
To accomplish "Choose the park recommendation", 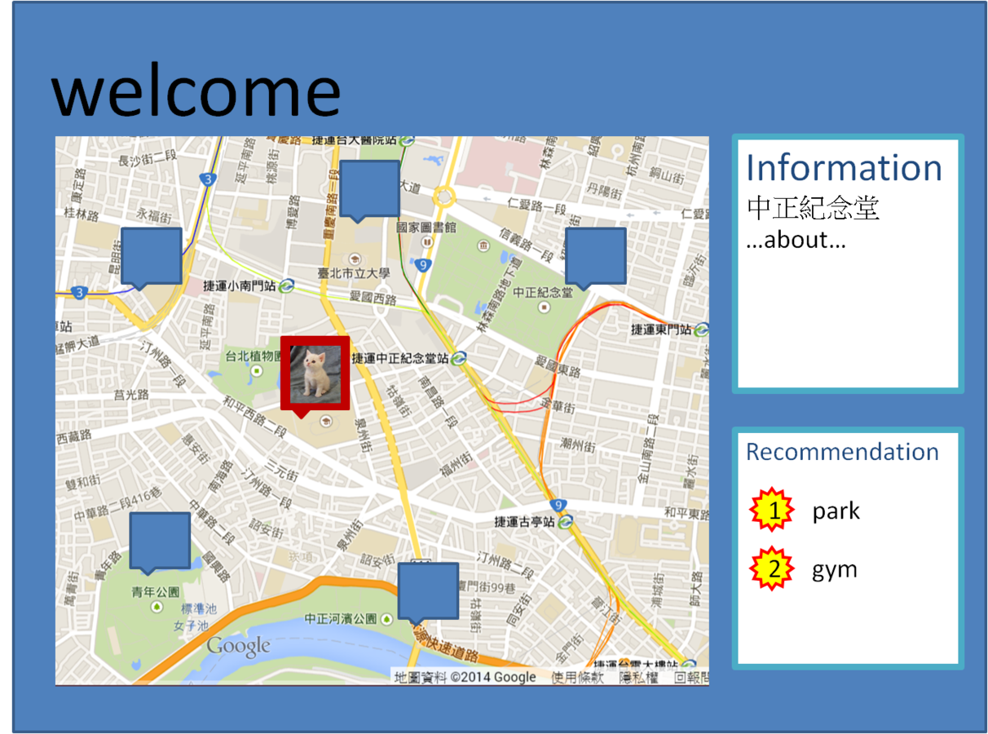I will [x=836, y=511].
